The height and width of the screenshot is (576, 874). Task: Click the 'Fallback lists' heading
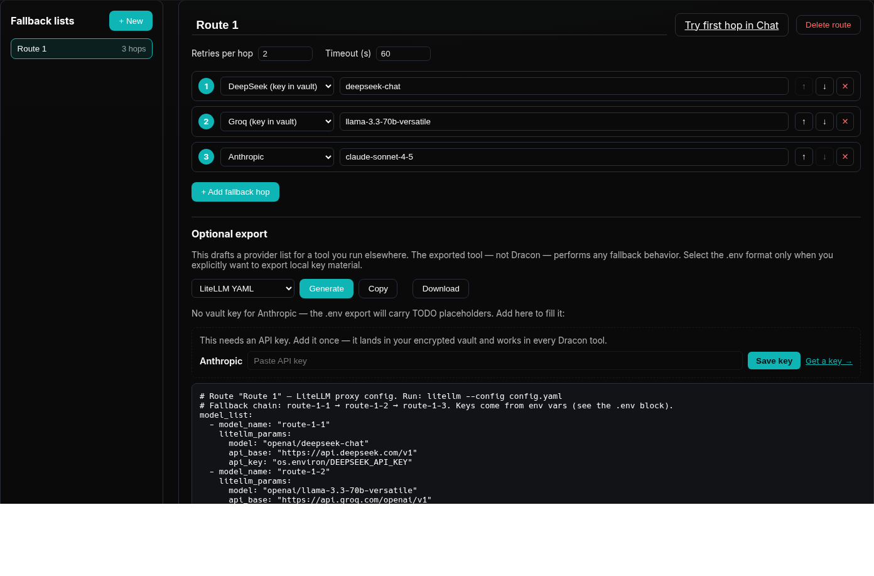pos(42,21)
